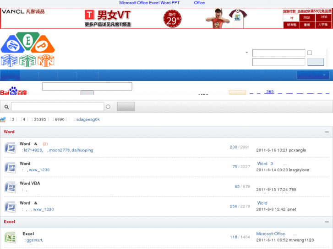The width and height of the screenshot is (333, 249).
Task: Open the Word icon beside lesgaylove row
Action: click(10, 167)
